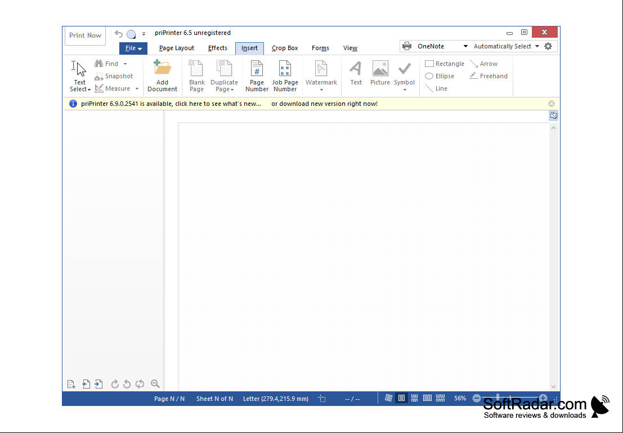The width and height of the screenshot is (623, 433).
Task: Draw an Ellipse shape
Action: pyautogui.click(x=440, y=76)
